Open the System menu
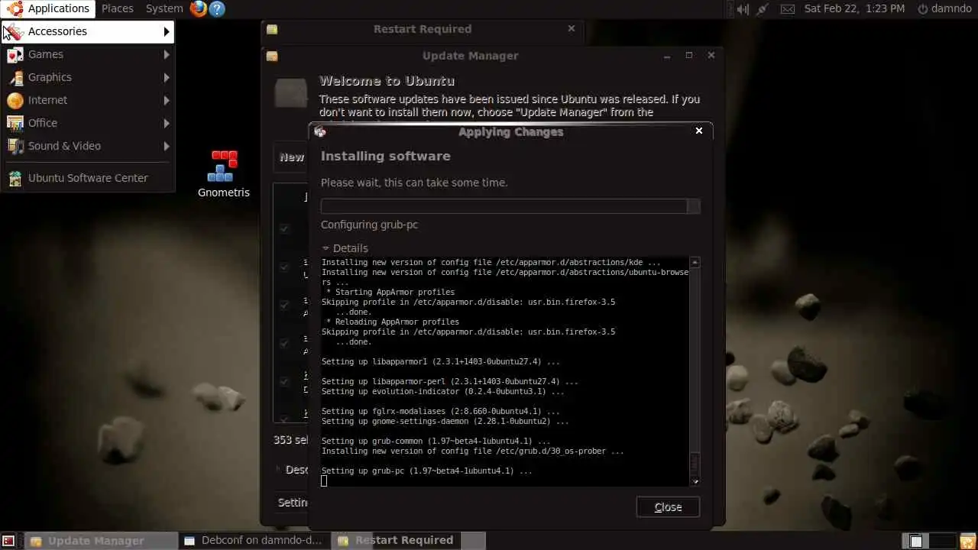 164,8
